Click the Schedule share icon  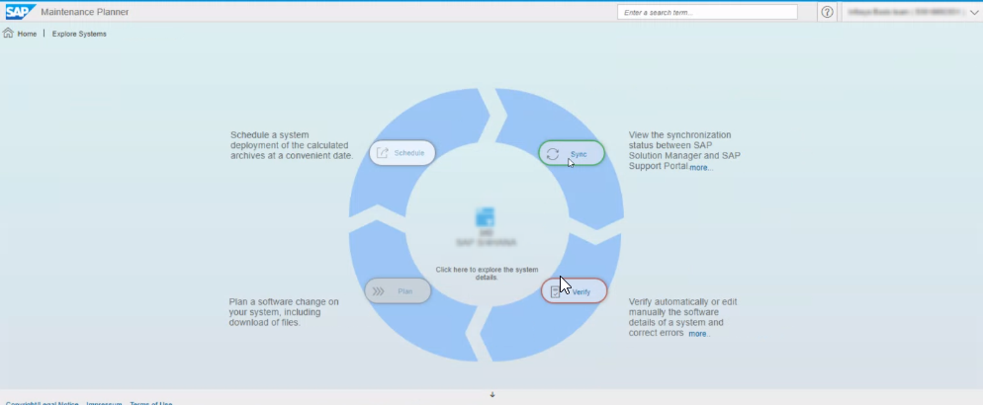point(383,153)
